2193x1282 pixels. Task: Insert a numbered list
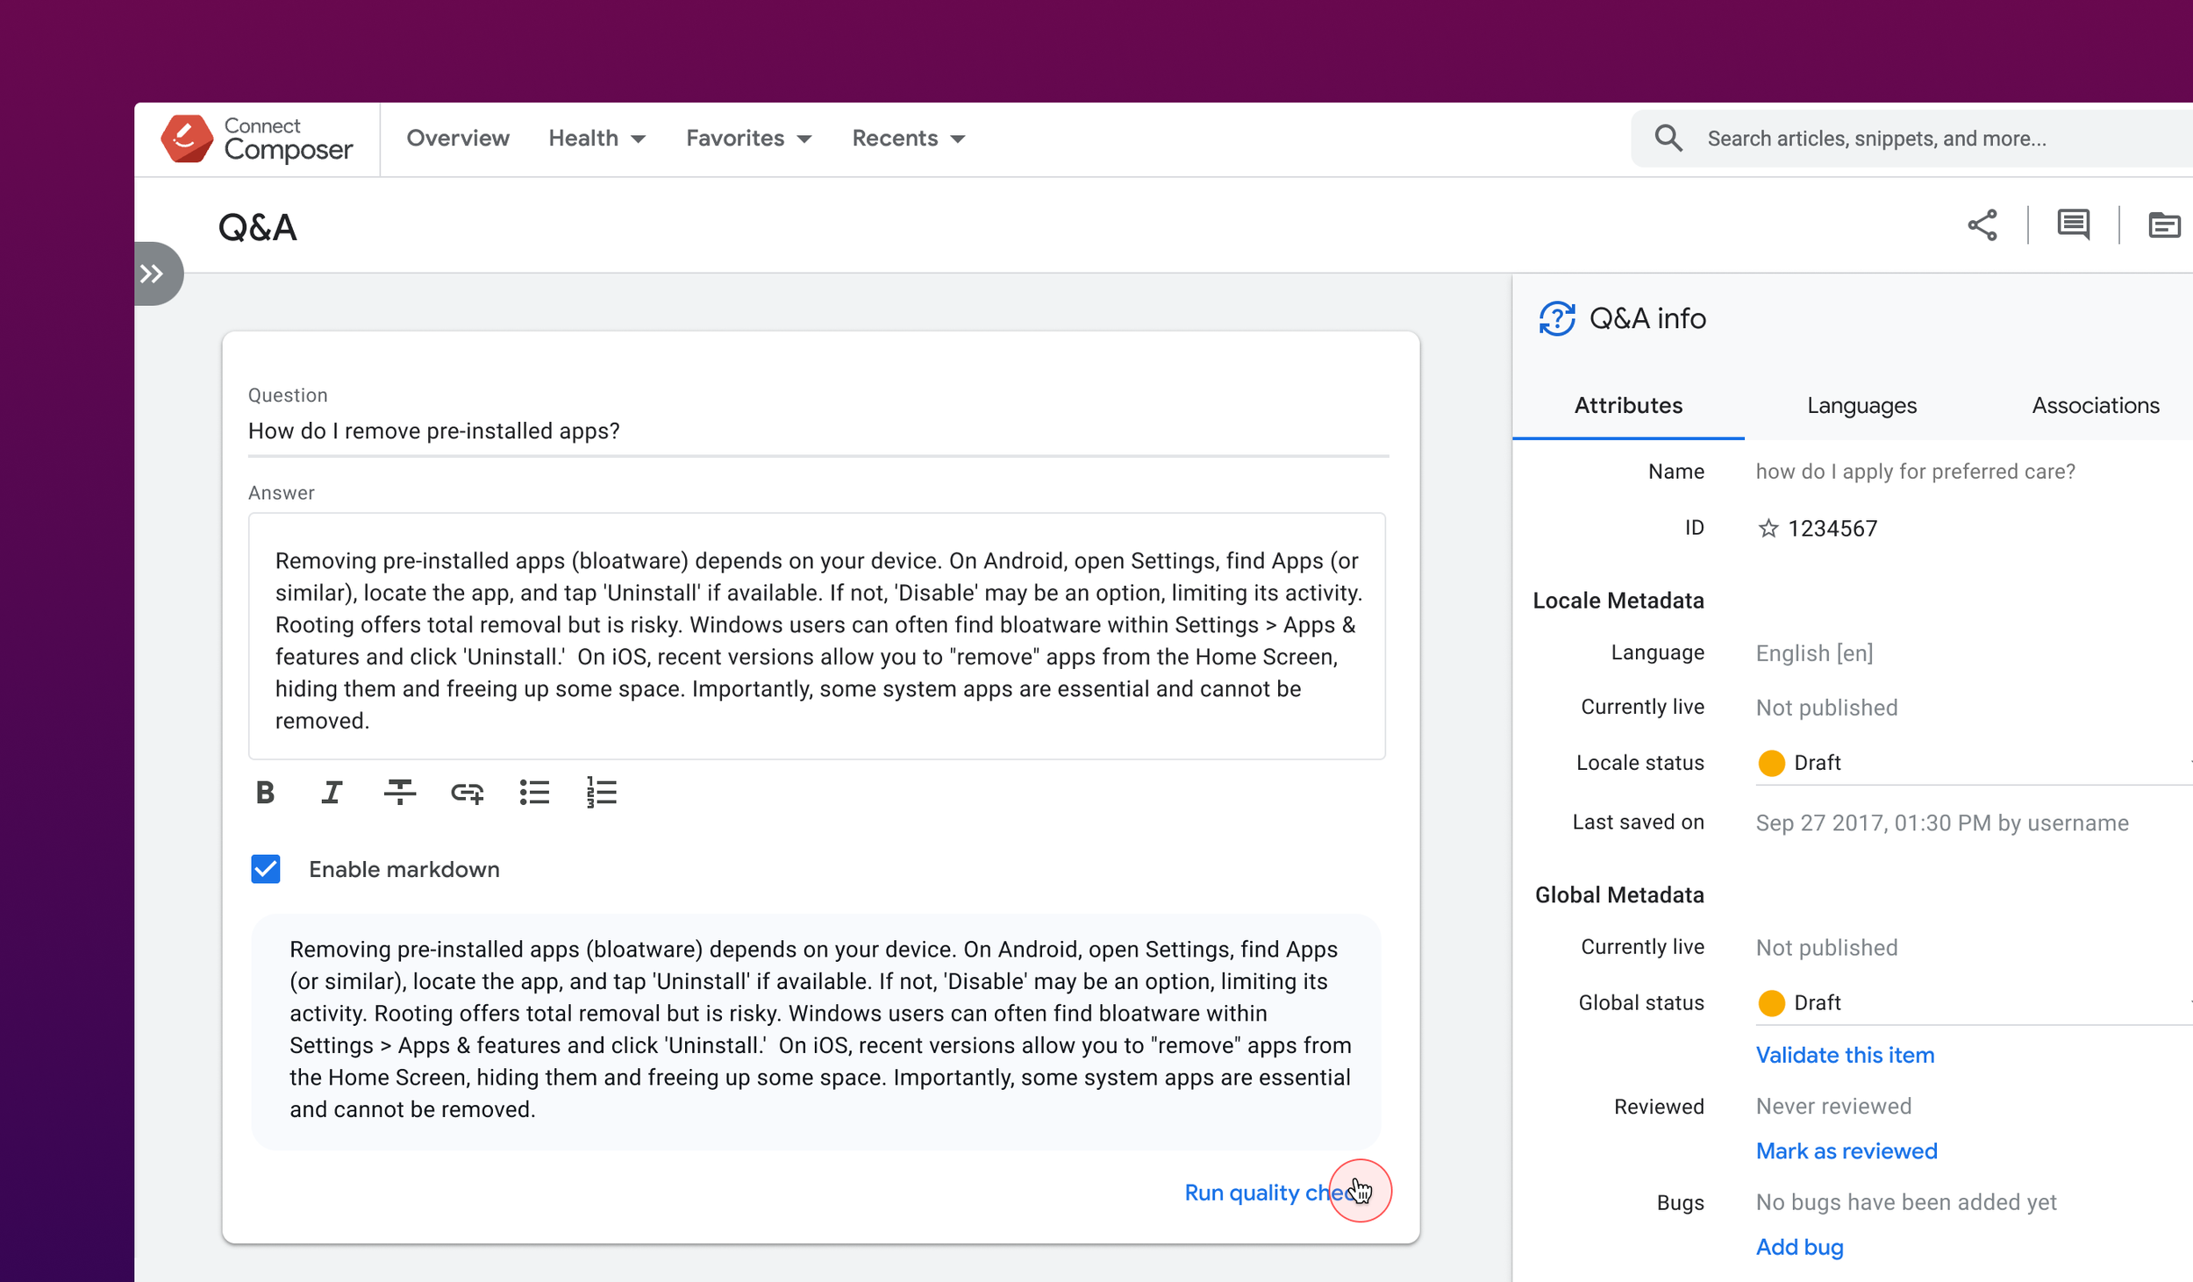click(602, 793)
